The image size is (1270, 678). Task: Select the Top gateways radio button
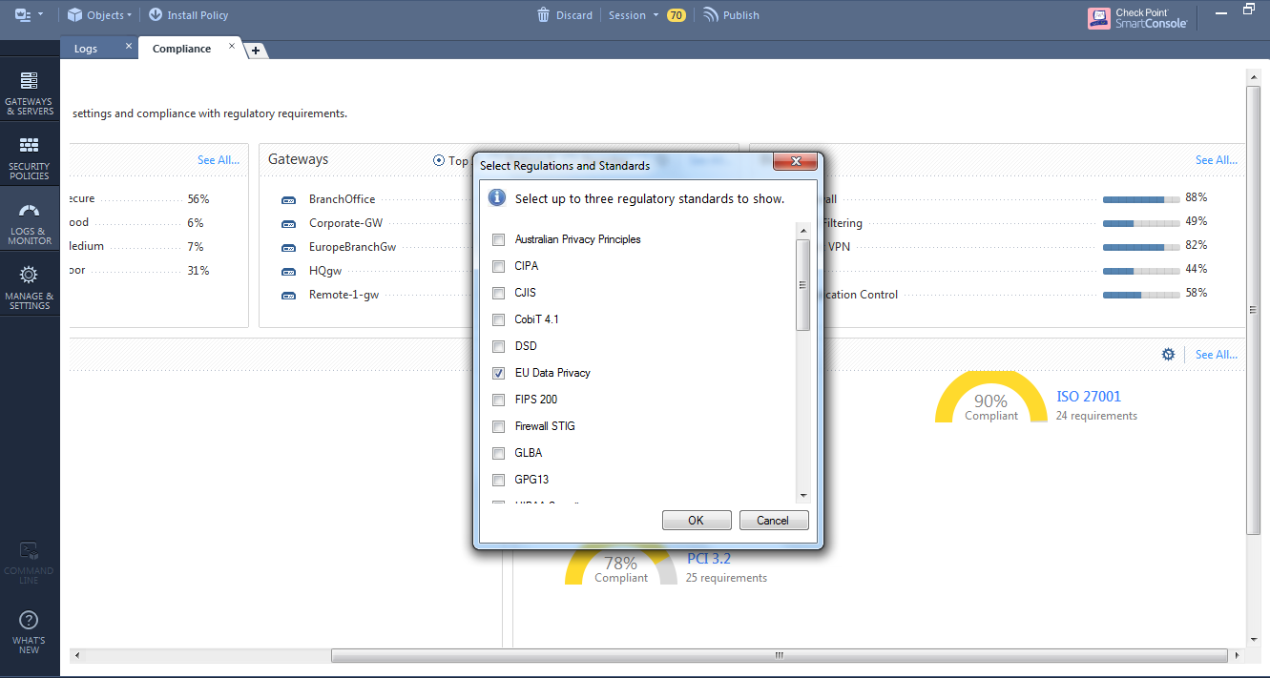[x=437, y=159]
